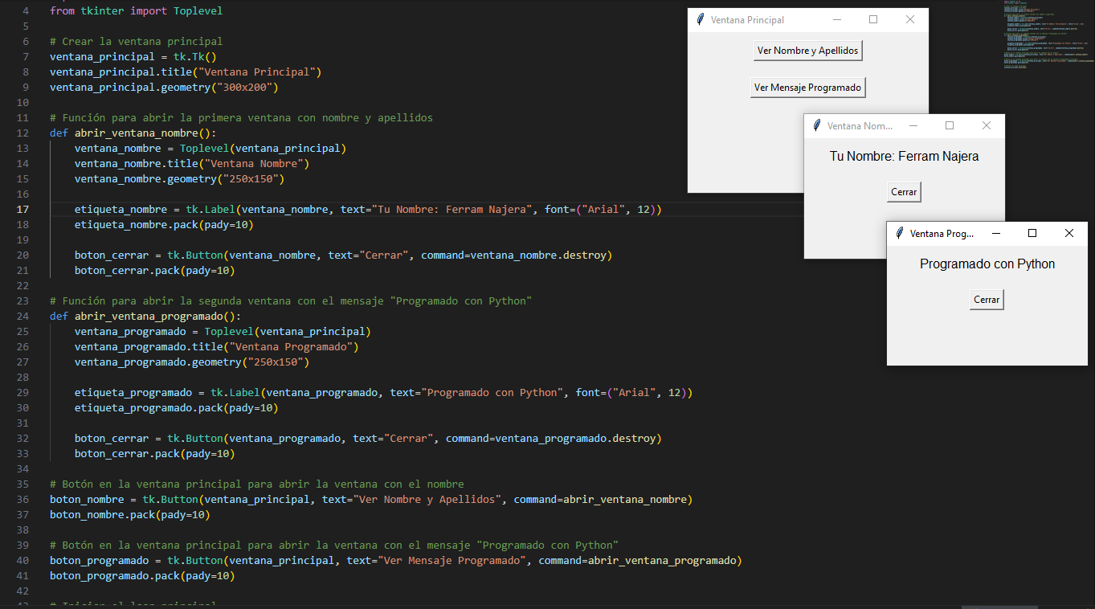
Task: Click the Ventana Principal title bar text
Action: tap(747, 20)
